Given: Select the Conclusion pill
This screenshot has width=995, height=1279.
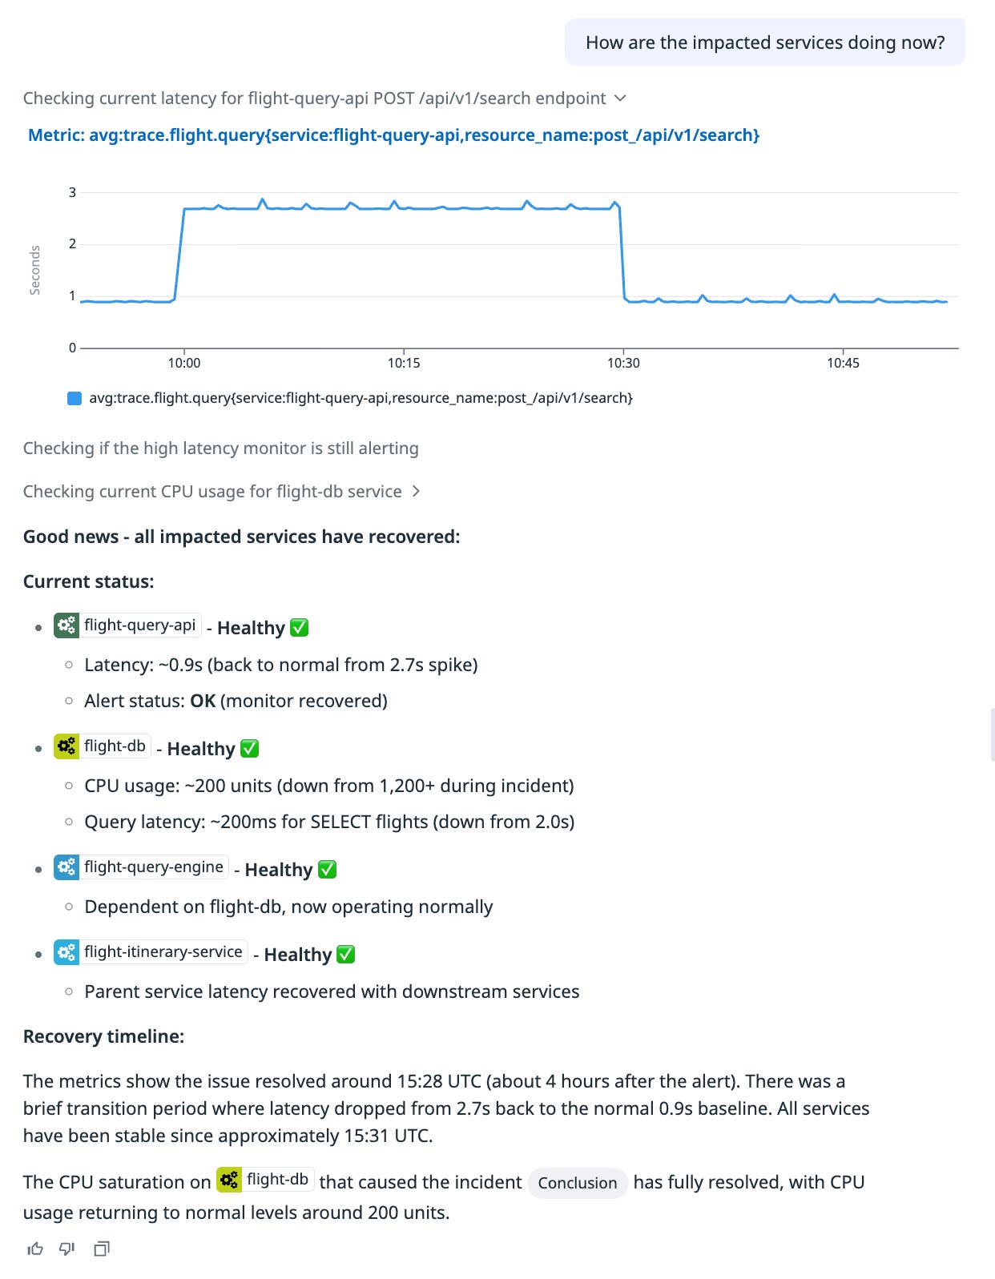Looking at the screenshot, I should click(577, 1183).
